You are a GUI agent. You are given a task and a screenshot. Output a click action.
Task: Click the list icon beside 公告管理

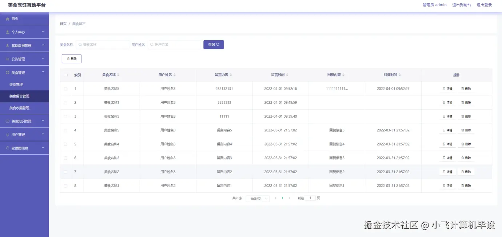pos(8,59)
